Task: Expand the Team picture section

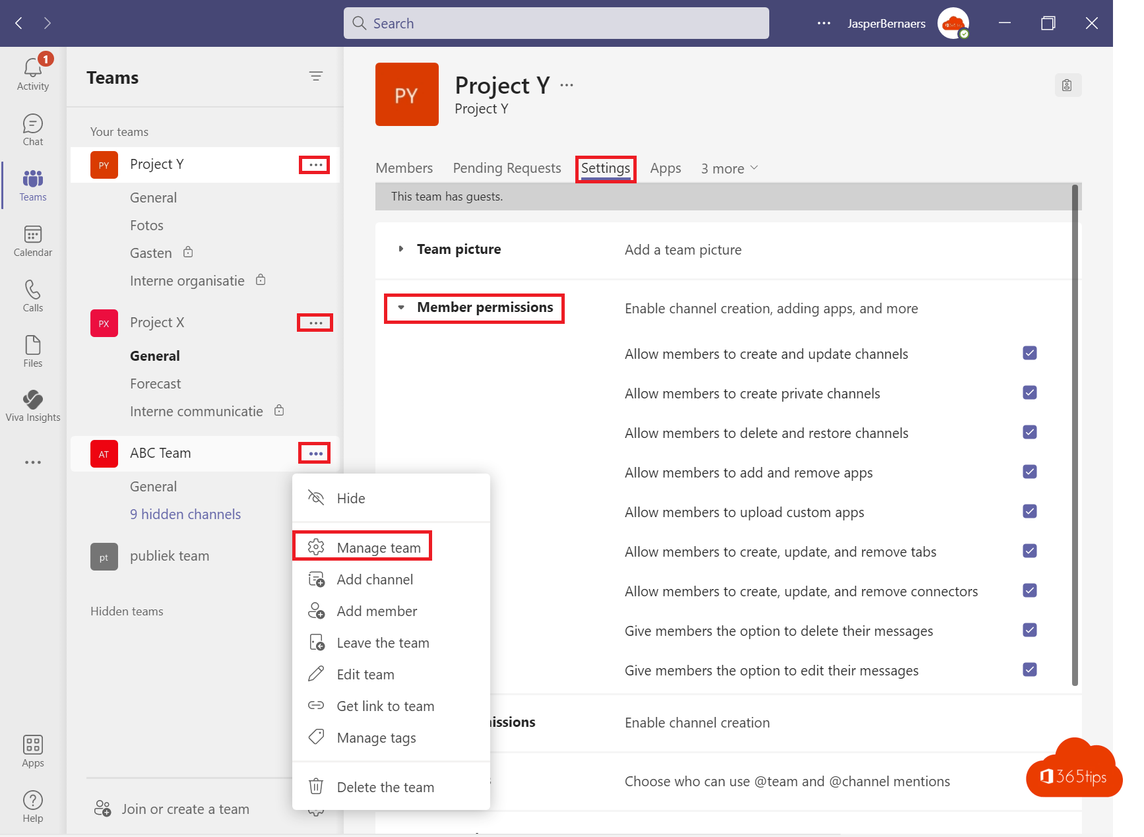Action: (401, 249)
